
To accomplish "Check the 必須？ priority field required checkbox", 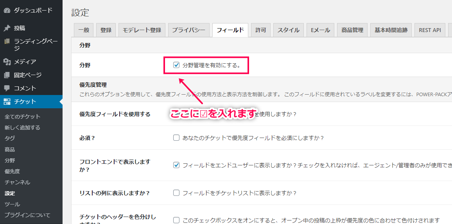I will pyautogui.click(x=176, y=138).
